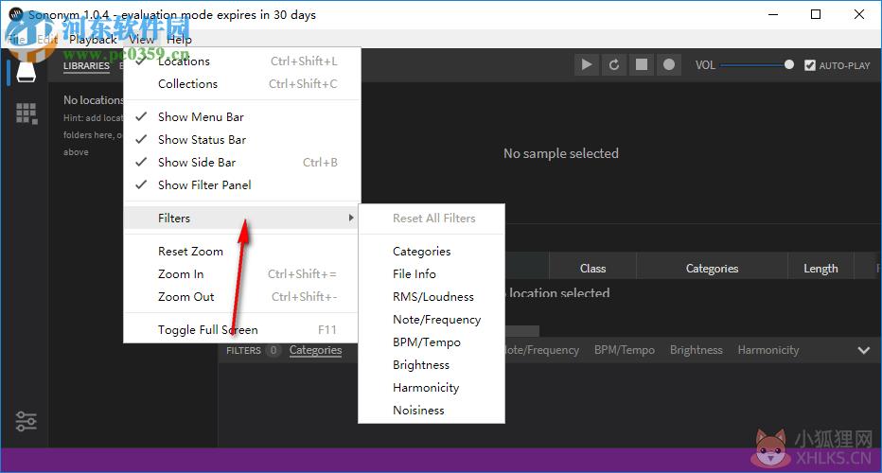Open the Help menu
The width and height of the screenshot is (882, 473).
coord(179,40)
